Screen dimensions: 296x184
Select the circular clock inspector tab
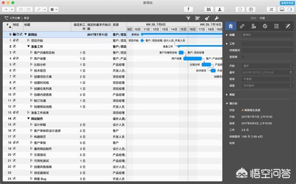(265, 26)
